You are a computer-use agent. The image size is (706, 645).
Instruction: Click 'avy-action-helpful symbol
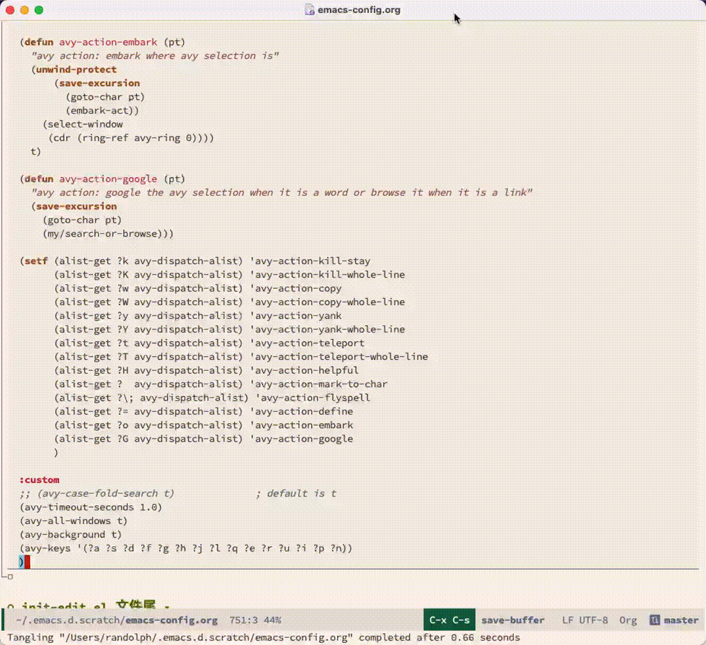pos(304,371)
